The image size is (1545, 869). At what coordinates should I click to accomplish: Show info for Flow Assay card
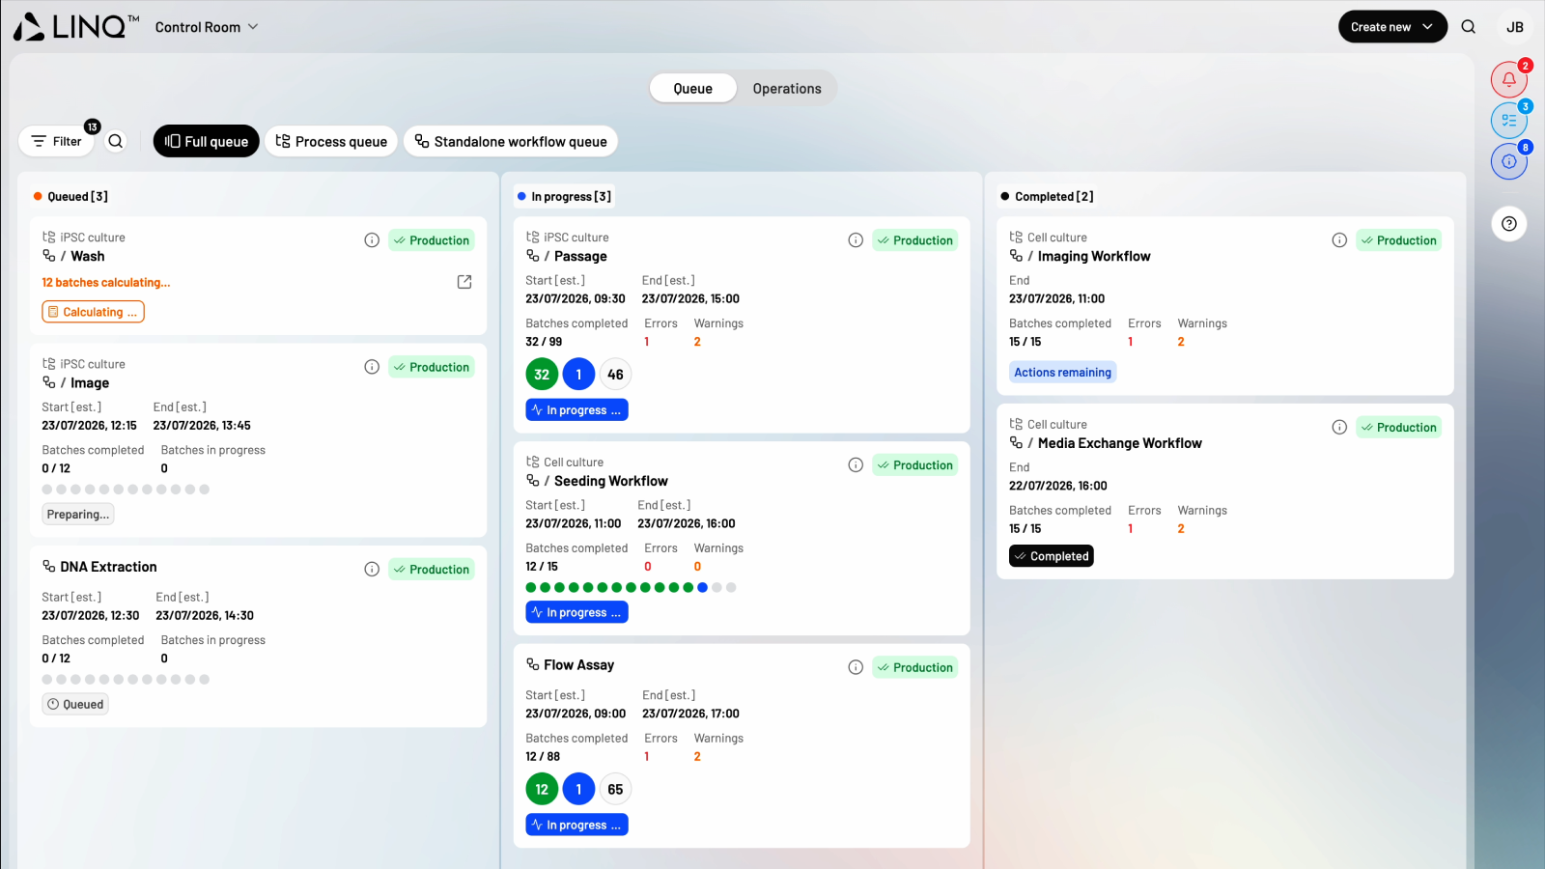click(x=856, y=667)
